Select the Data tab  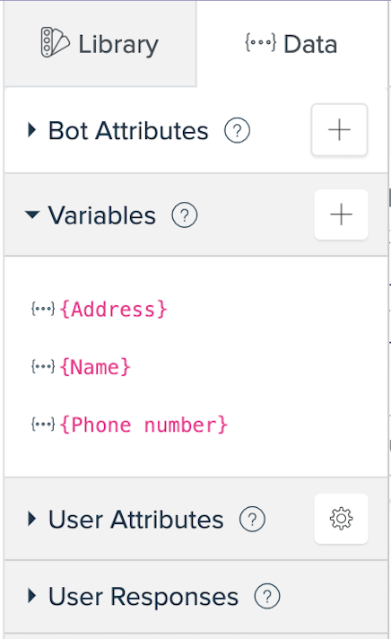coord(291,44)
